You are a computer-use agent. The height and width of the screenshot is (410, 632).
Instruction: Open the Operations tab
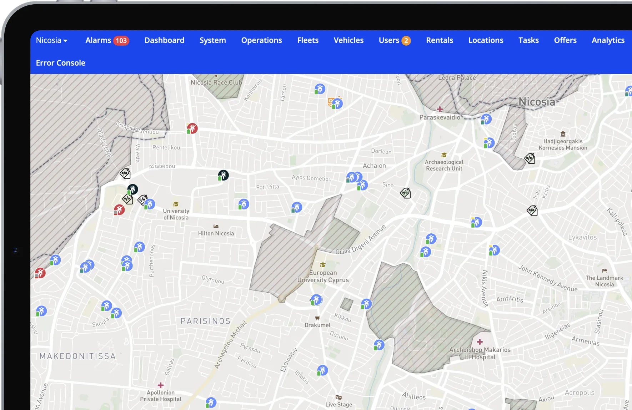click(261, 40)
